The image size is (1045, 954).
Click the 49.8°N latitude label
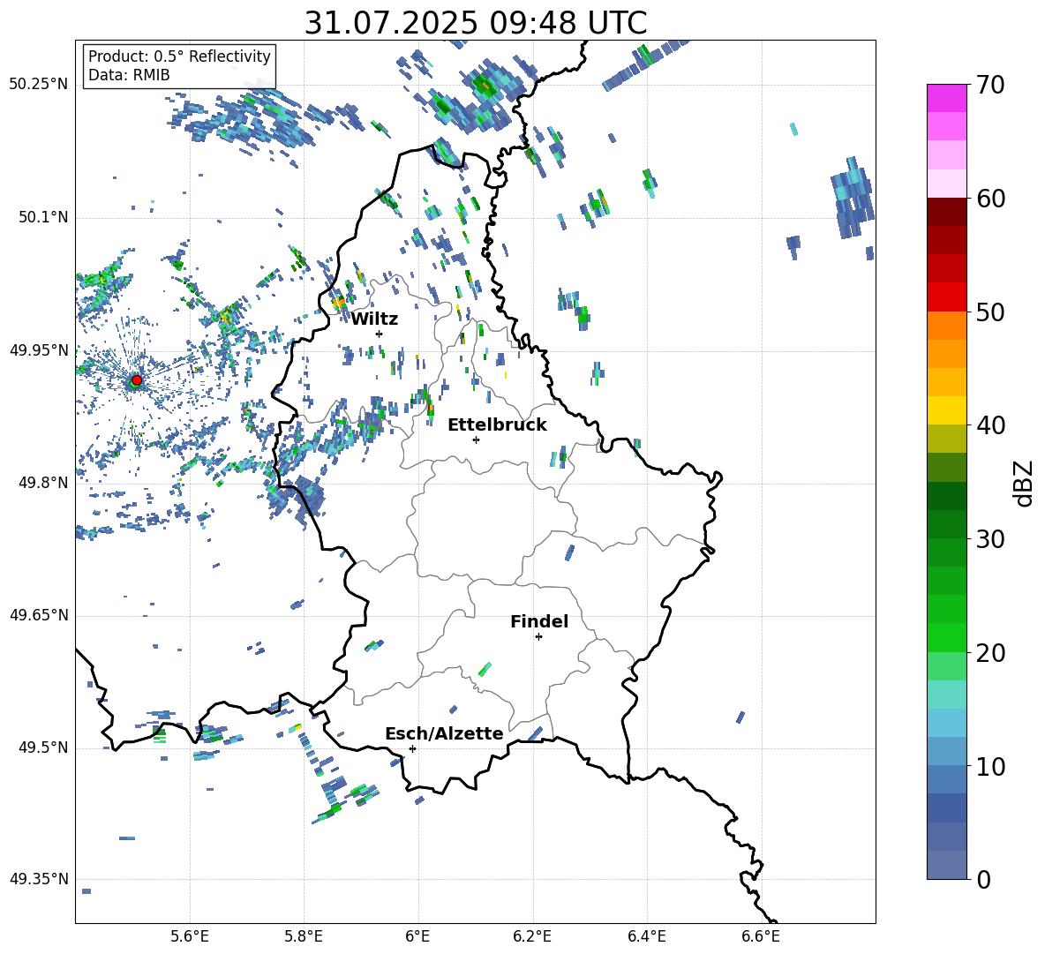pos(44,483)
